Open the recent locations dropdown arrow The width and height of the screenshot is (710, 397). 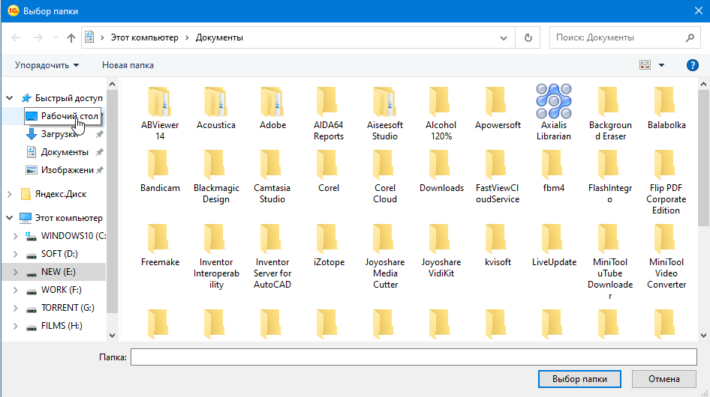pos(56,37)
